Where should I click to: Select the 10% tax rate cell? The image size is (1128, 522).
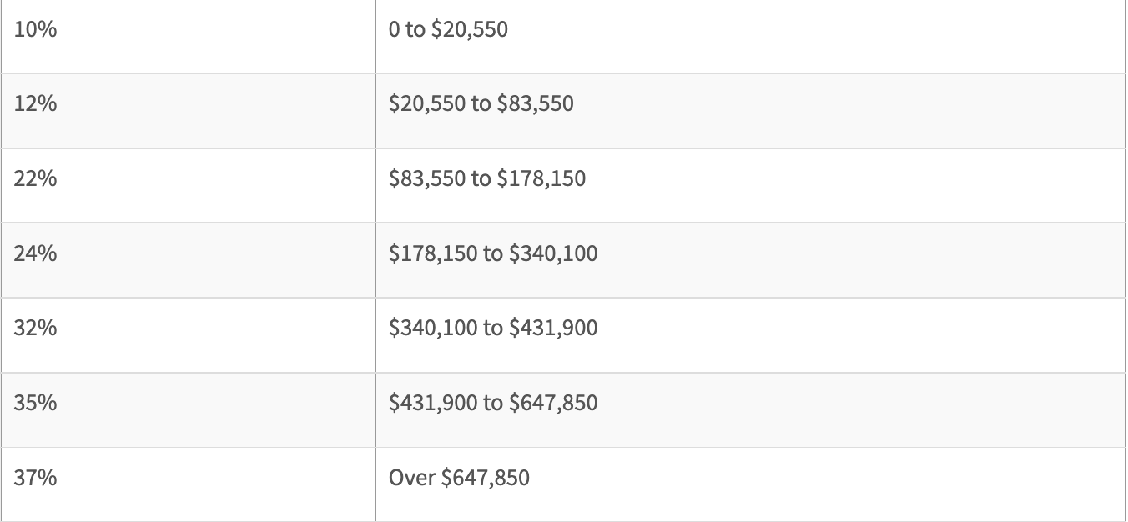click(x=188, y=37)
